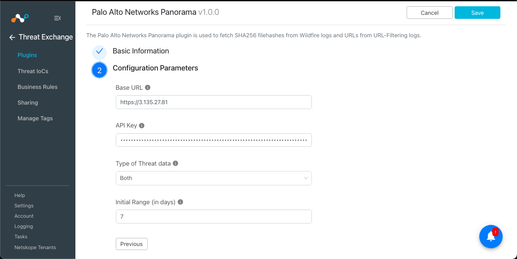Collapse the sidebar with the menu icon
517x259 pixels.
coord(57,18)
